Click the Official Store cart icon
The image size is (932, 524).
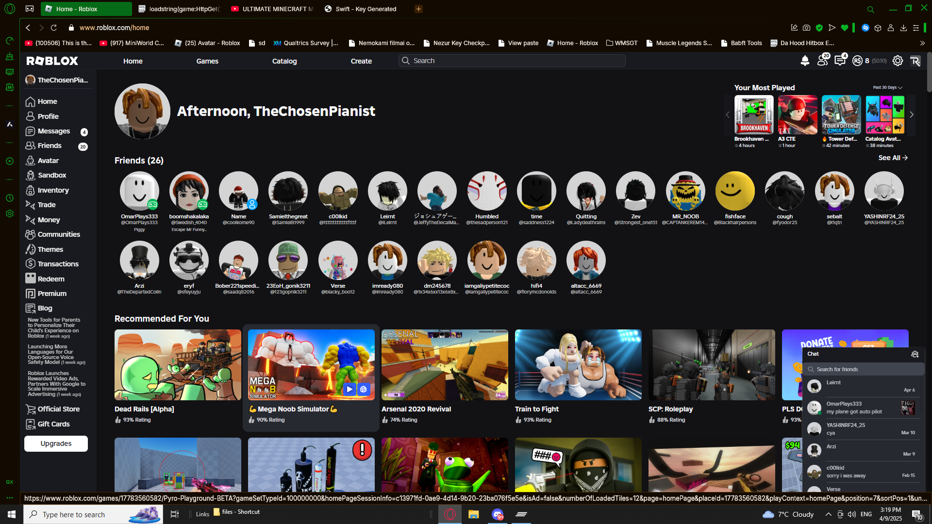(30, 409)
